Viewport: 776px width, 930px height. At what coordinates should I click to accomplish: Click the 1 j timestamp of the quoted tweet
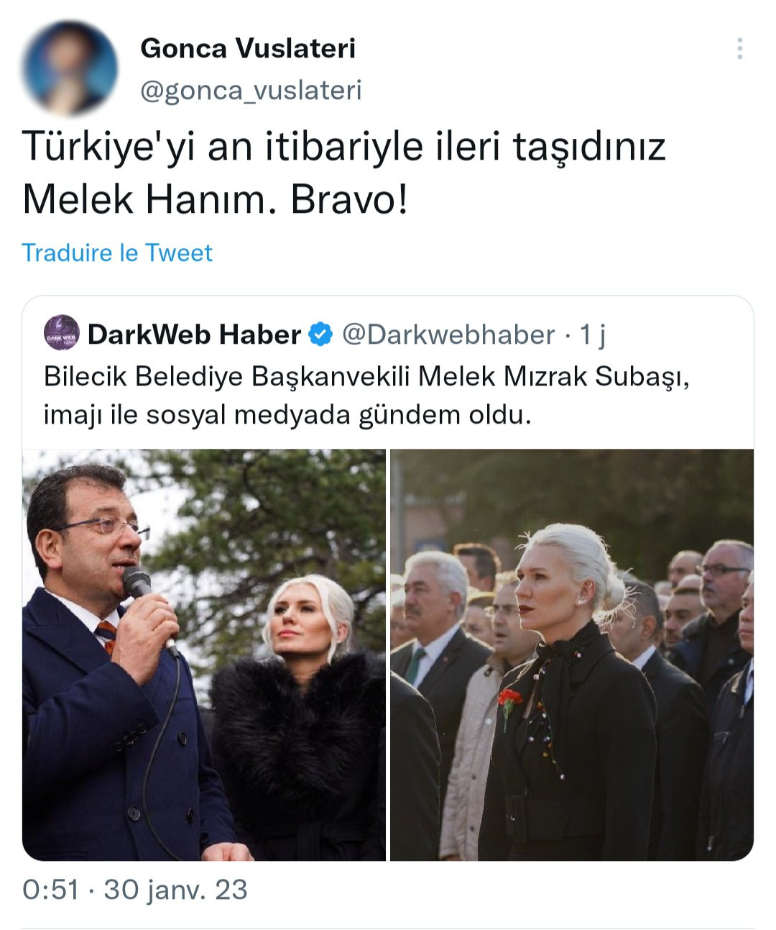pos(593,334)
